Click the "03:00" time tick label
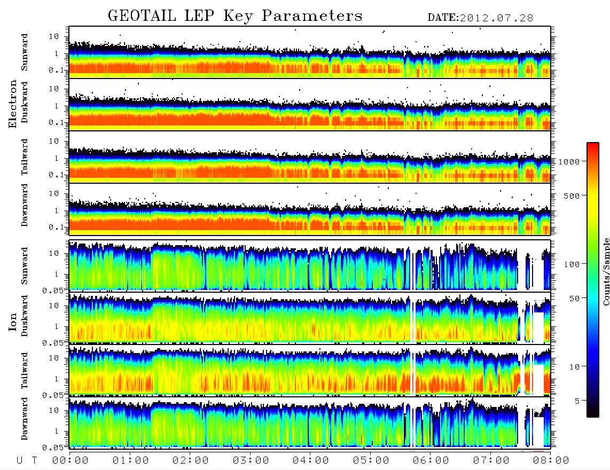610x470 pixels. pos(251,460)
